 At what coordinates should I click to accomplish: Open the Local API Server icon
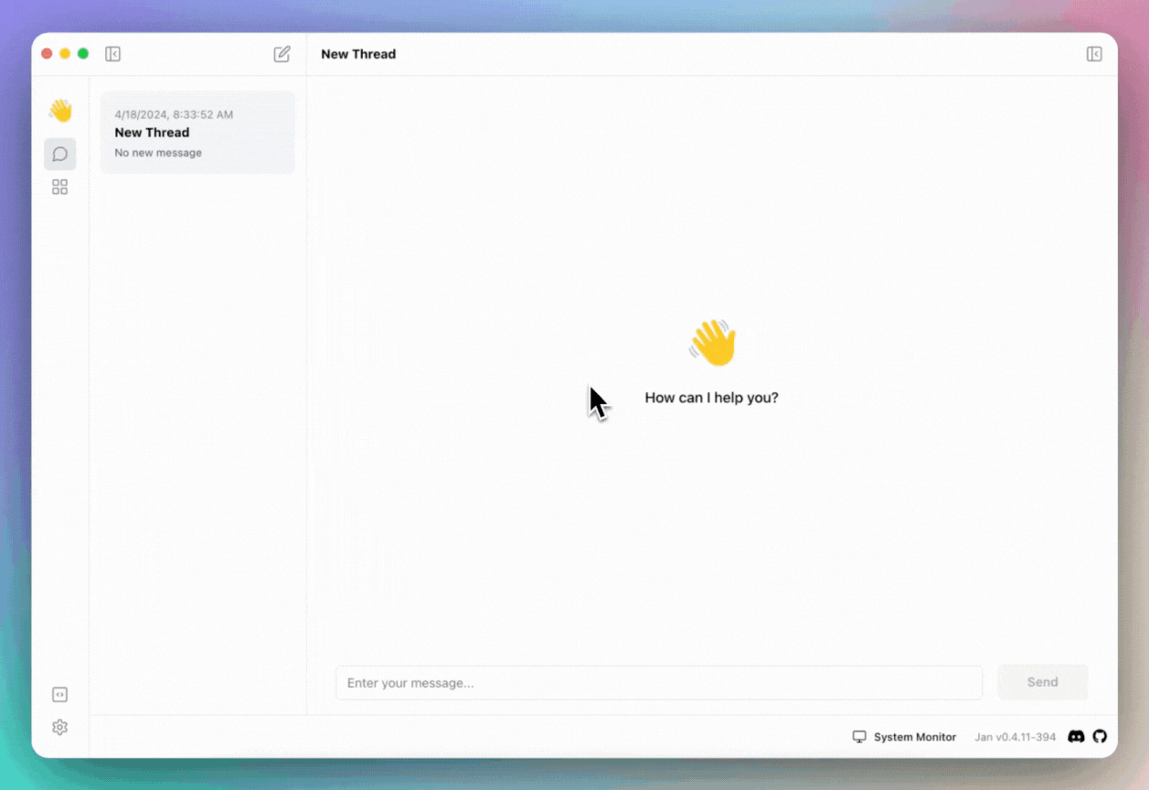[x=60, y=695]
